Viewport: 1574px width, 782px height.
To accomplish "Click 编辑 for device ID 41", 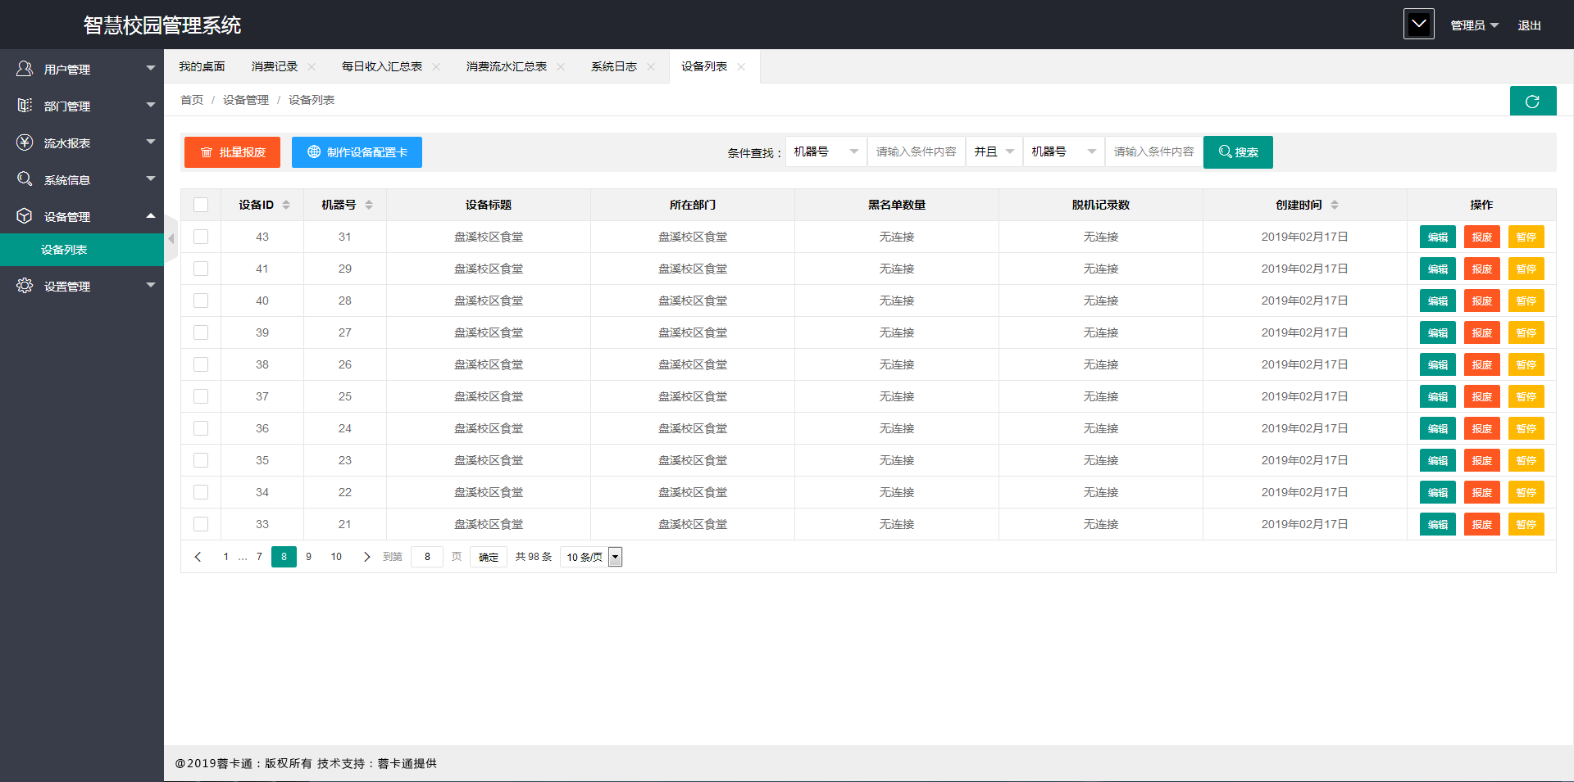I will (1437, 269).
